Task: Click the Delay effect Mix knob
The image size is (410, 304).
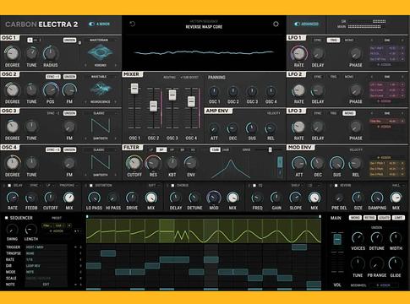Action: point(69,198)
